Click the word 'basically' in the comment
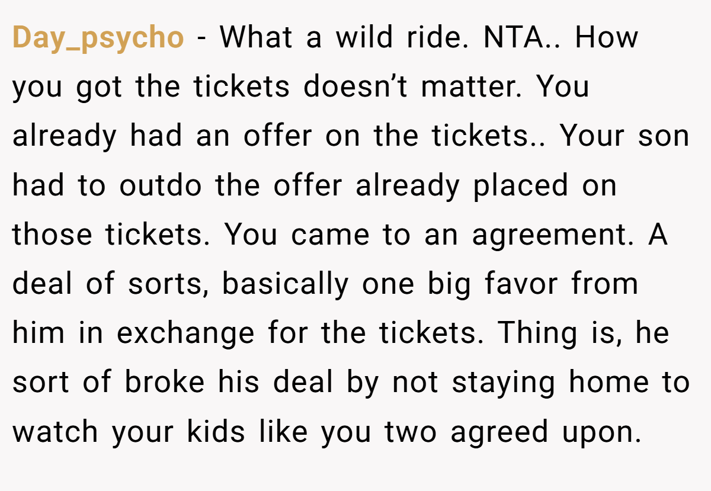Image resolution: width=711 pixels, height=491 pixels. 286,285
